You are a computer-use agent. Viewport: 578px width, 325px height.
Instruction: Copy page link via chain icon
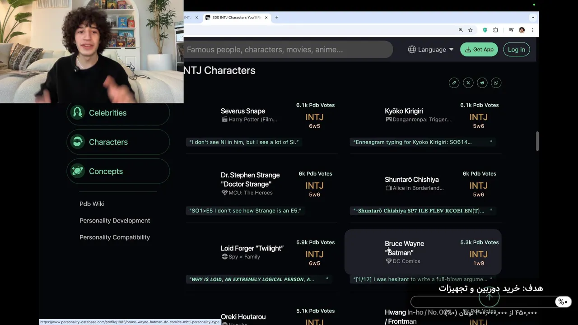(x=454, y=83)
